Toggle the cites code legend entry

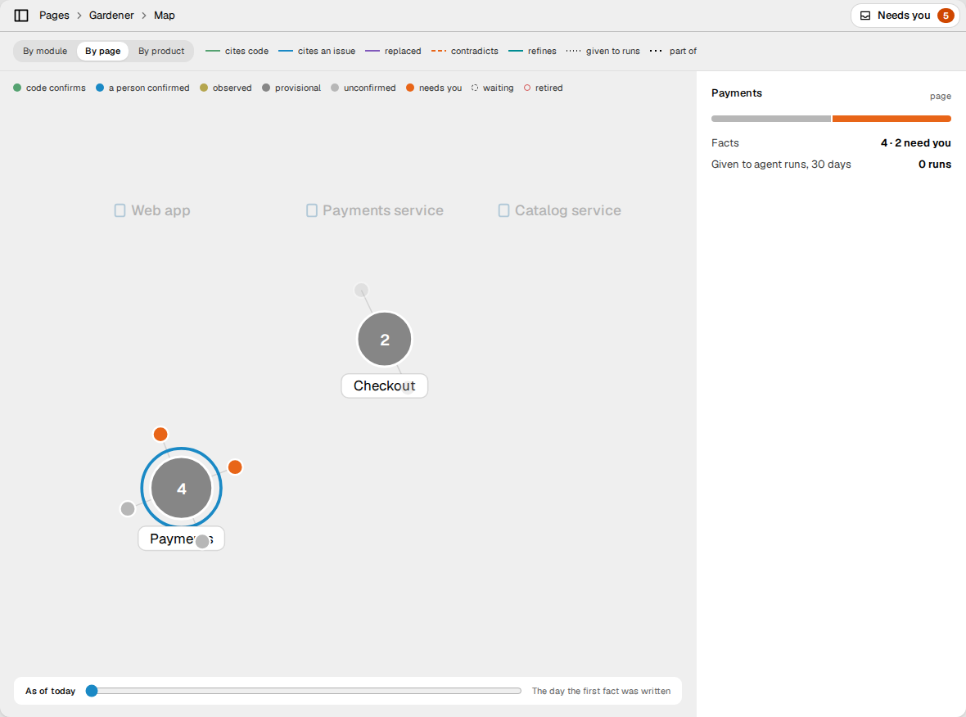pos(237,51)
